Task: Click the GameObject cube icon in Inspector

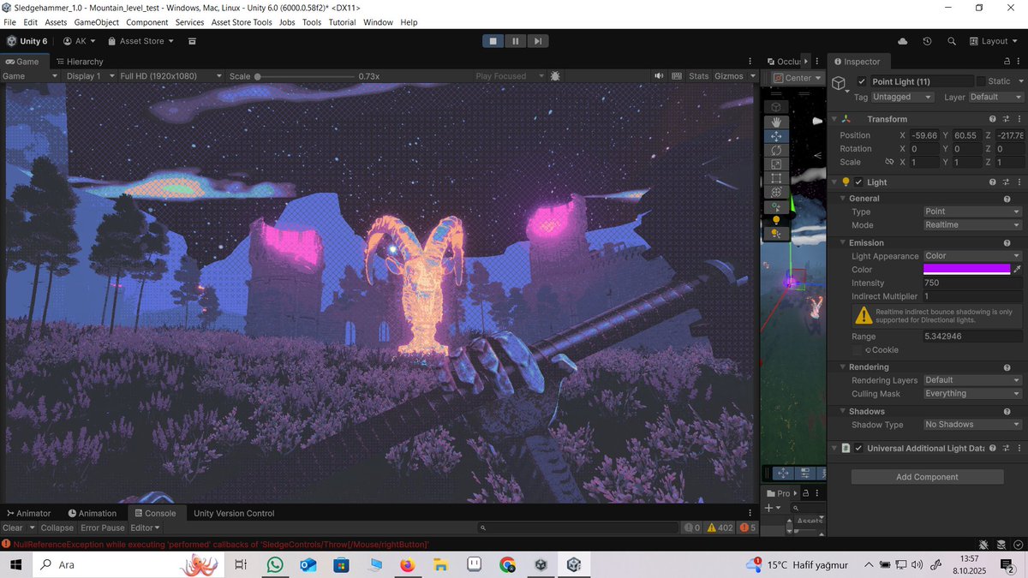Action: [x=840, y=83]
